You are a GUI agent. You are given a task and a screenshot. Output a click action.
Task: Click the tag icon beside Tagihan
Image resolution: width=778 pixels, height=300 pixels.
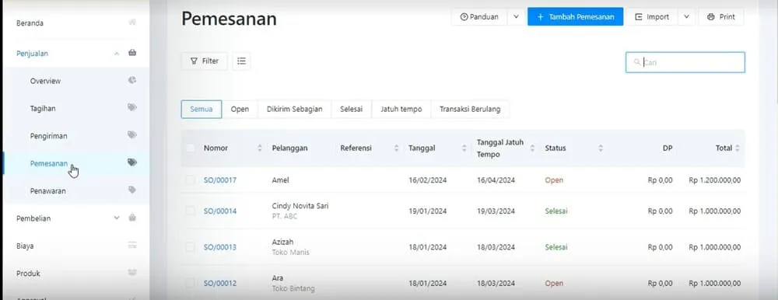(132, 107)
